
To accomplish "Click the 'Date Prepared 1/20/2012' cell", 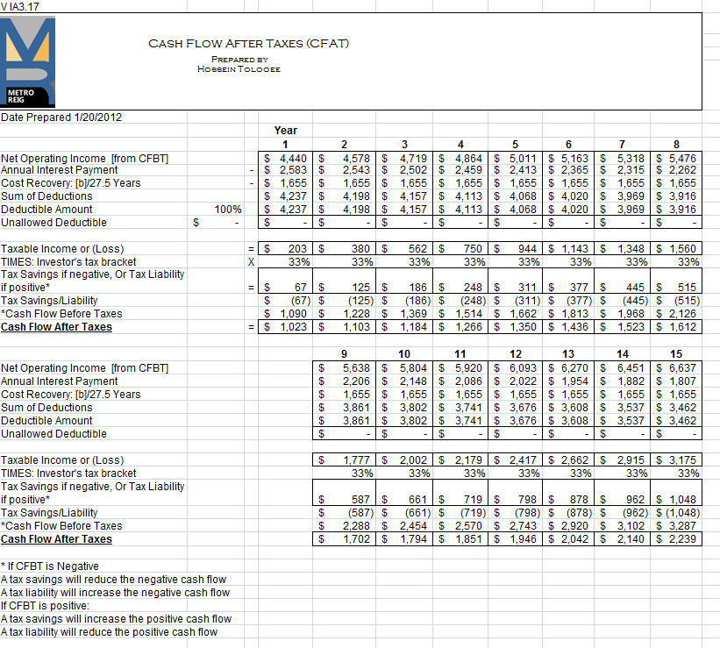I will pyautogui.click(x=61, y=117).
